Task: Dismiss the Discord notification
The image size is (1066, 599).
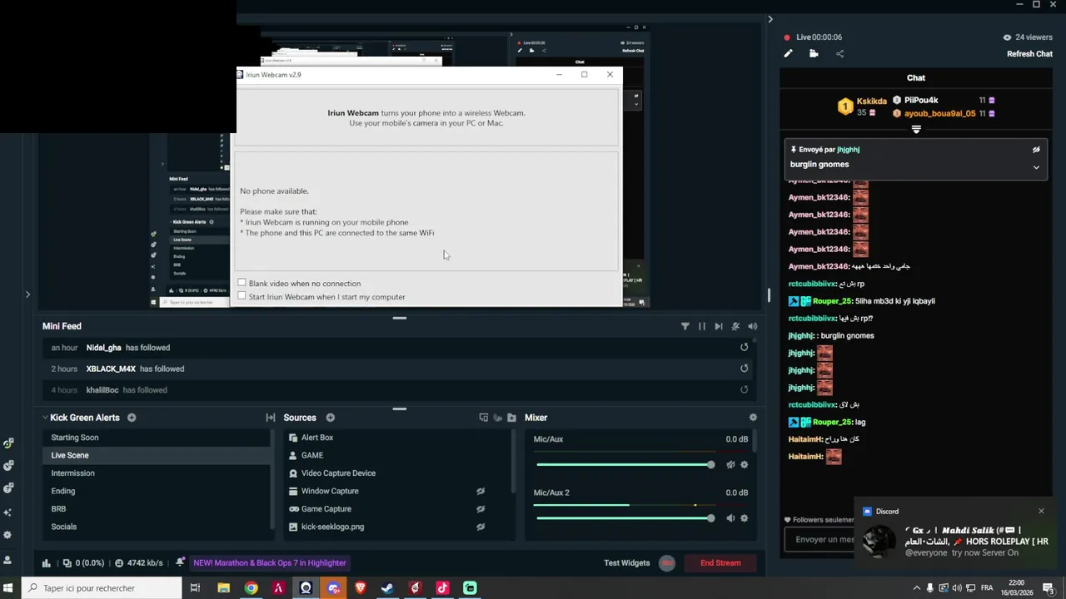Action: click(x=1041, y=511)
